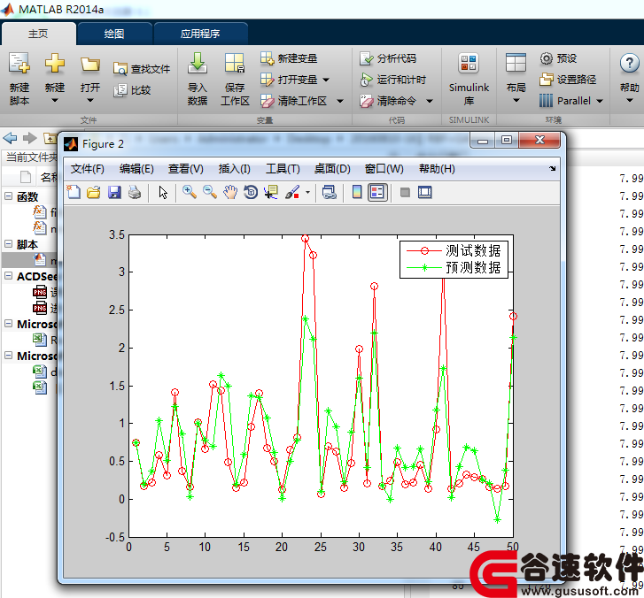Open the Parallel dropdown arrow
Viewport: 644px width, 598px height.
600,101
